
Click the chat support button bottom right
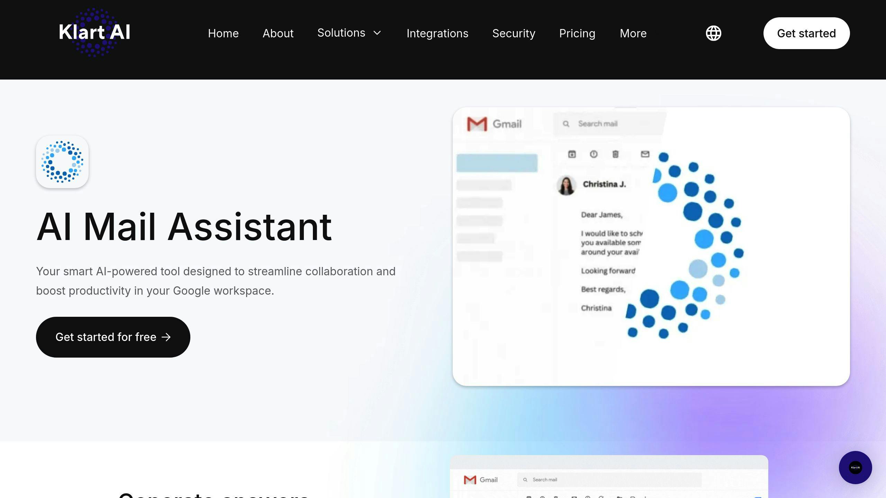[x=856, y=468]
